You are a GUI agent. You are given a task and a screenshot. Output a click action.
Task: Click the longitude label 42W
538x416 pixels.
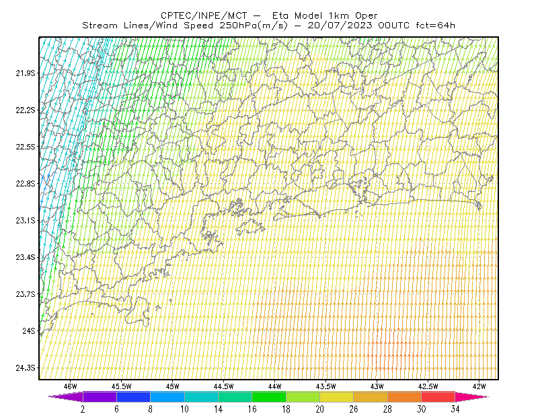[479, 386]
